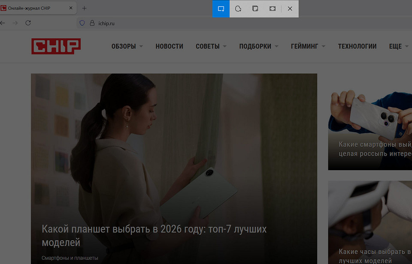Follow the Смартфоны и планшеты category link
Screen dimensions: 412x264
(70, 258)
